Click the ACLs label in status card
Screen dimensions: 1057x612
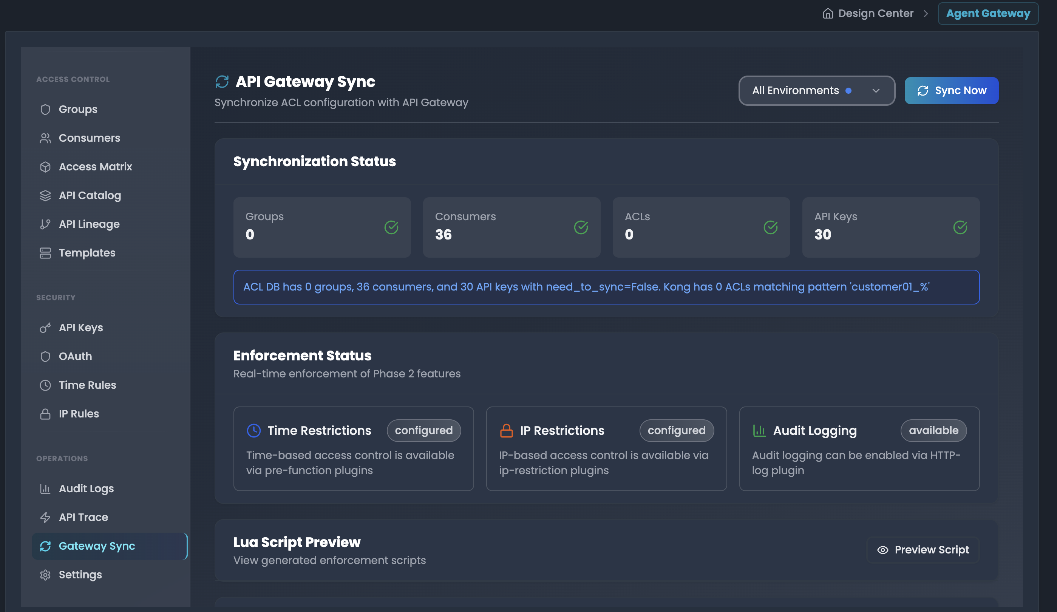(x=637, y=216)
